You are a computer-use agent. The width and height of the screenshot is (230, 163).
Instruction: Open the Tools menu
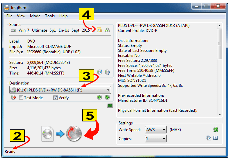tap(50, 16)
